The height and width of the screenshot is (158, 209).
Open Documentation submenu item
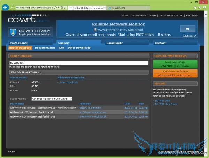click(x=45, y=48)
